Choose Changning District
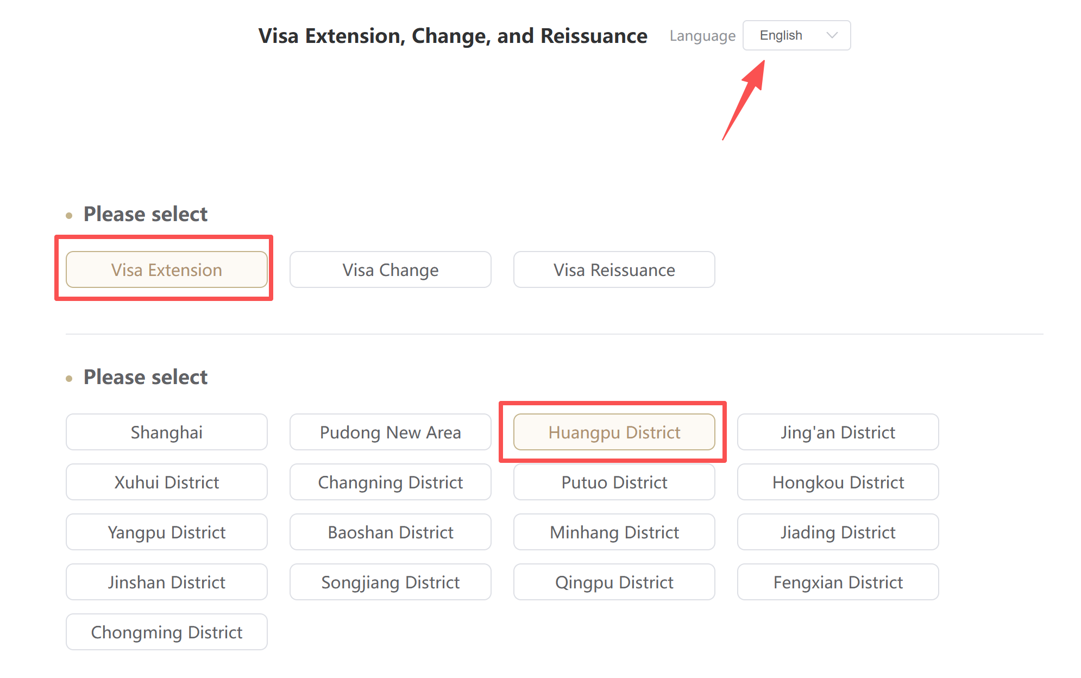1081x678 pixels. pyautogui.click(x=391, y=482)
